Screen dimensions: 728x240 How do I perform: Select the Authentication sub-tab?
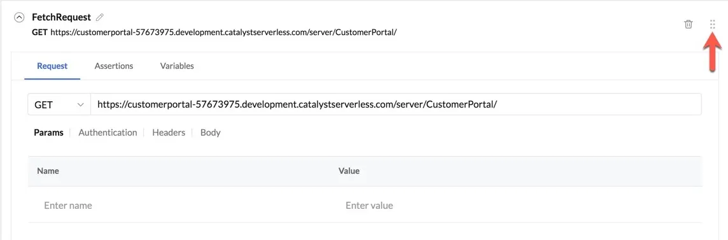(x=108, y=132)
